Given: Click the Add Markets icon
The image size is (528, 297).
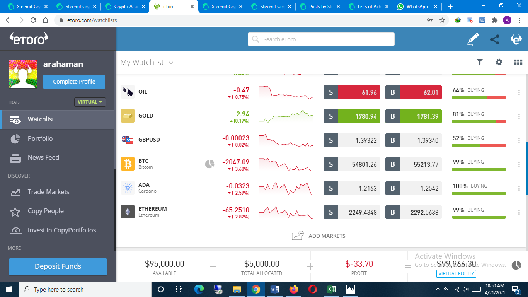Looking at the screenshot, I should (298, 236).
